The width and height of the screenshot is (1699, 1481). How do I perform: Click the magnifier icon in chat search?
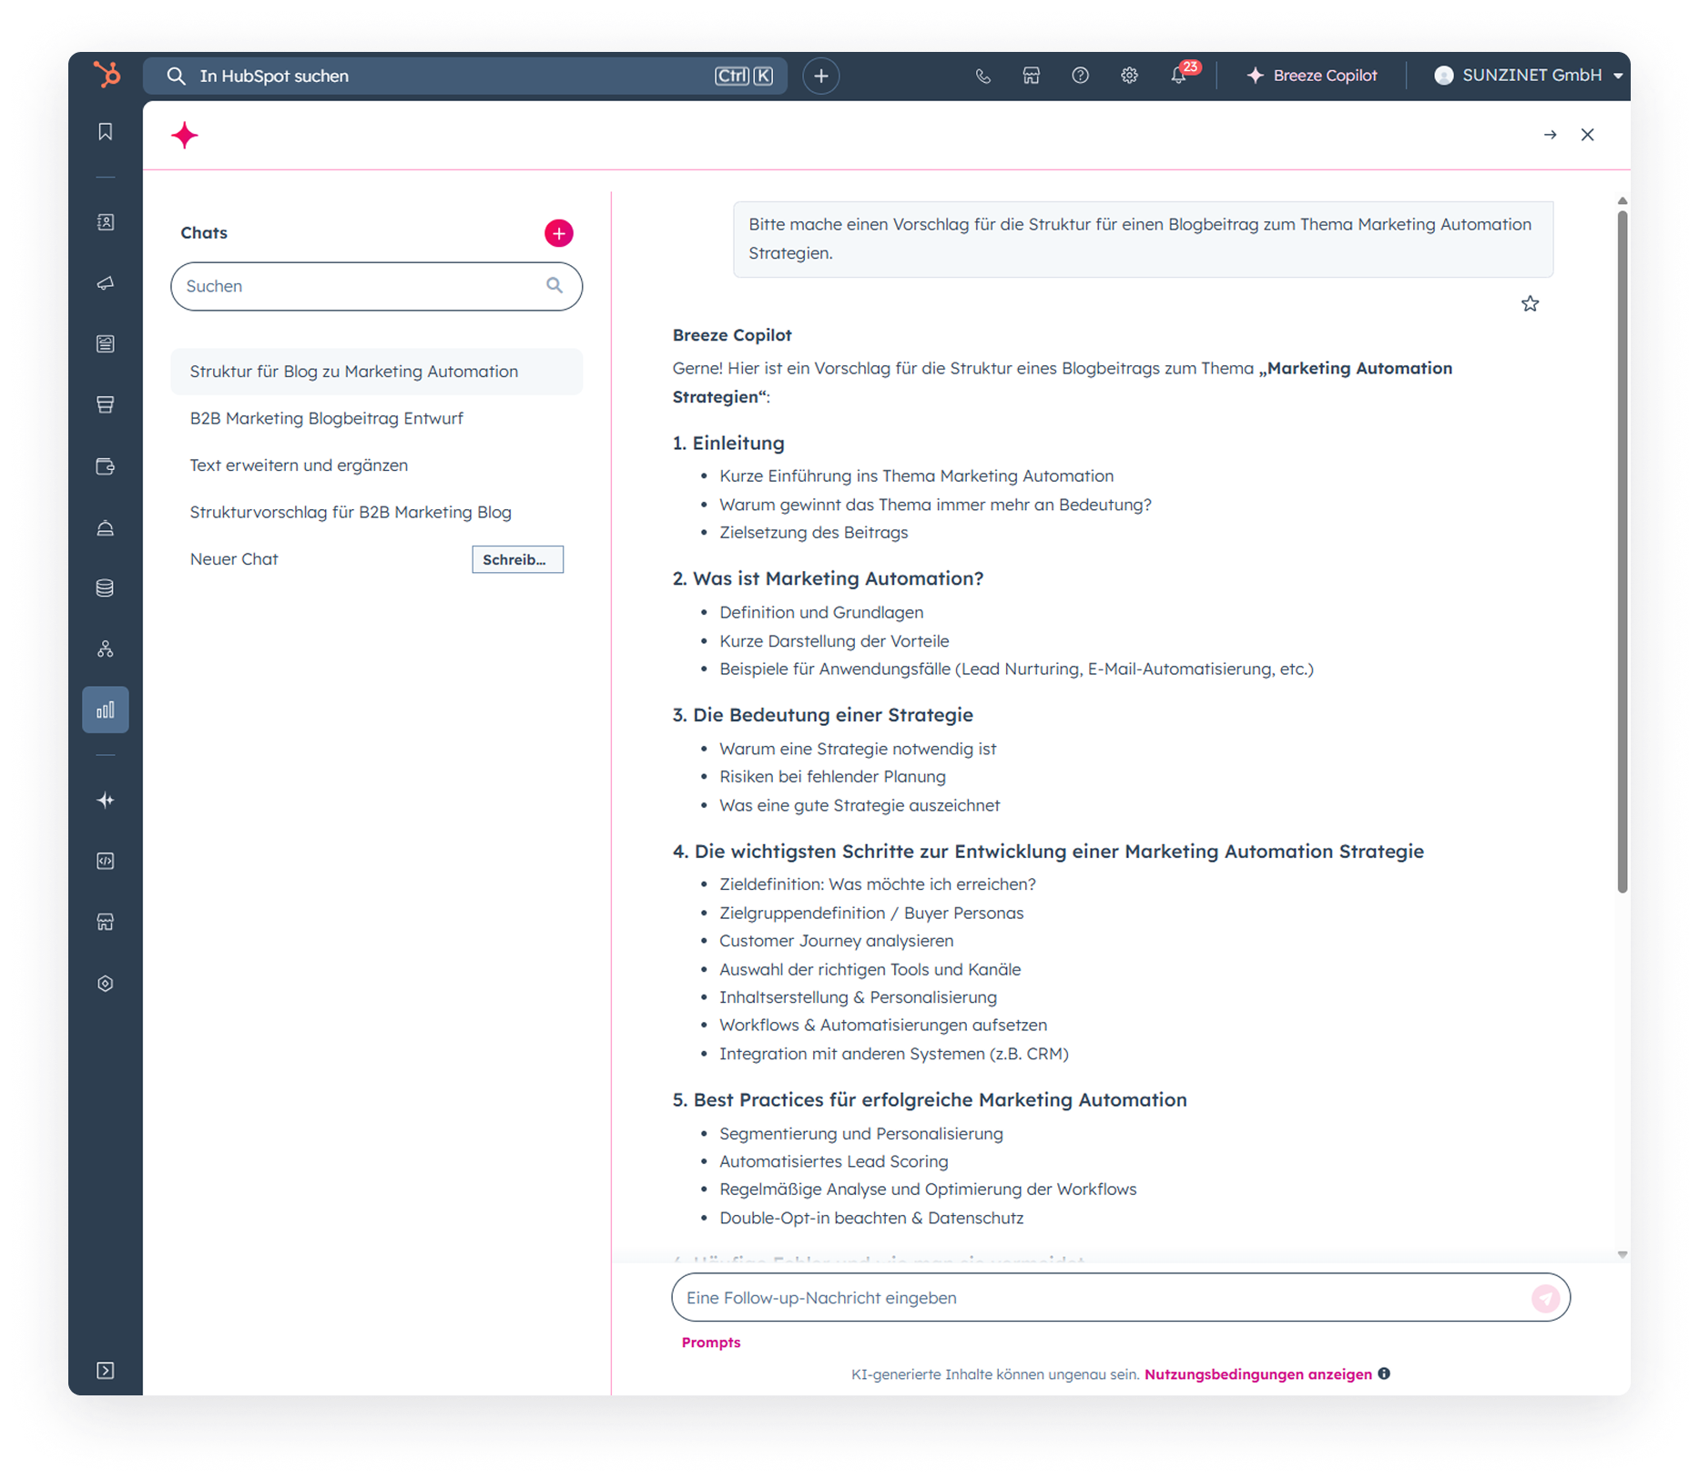point(554,285)
